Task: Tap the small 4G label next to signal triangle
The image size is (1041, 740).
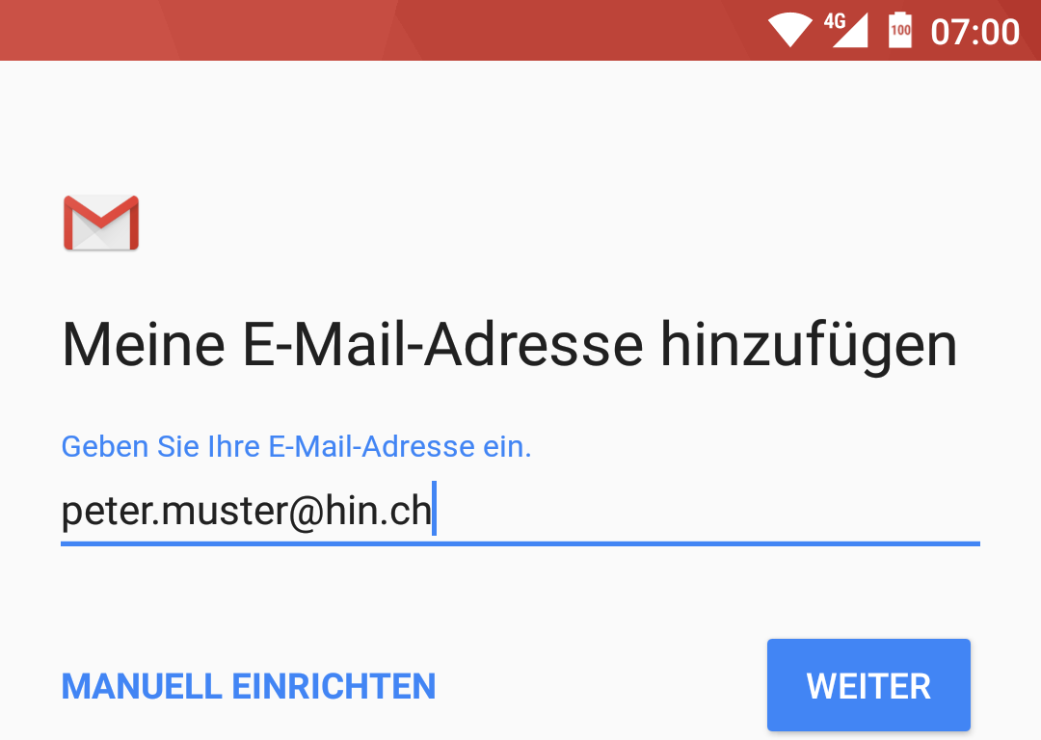Action: tap(835, 21)
